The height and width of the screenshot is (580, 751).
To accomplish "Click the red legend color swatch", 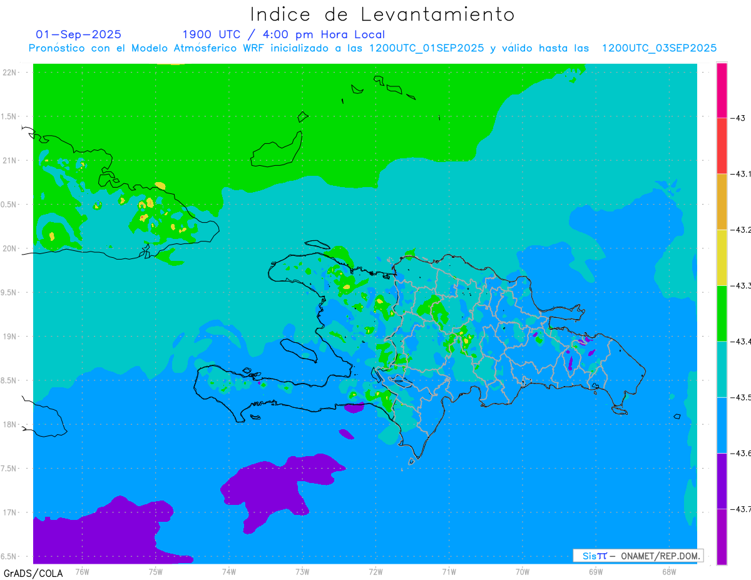I will coord(722,146).
